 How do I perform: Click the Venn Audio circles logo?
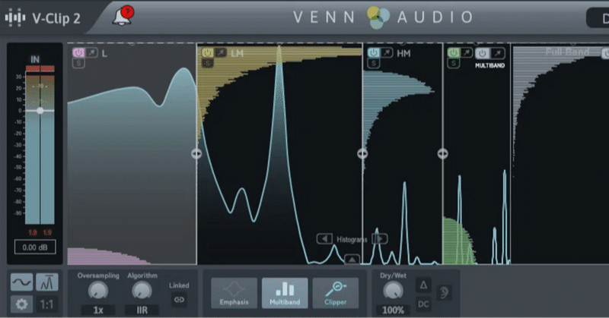[378, 17]
